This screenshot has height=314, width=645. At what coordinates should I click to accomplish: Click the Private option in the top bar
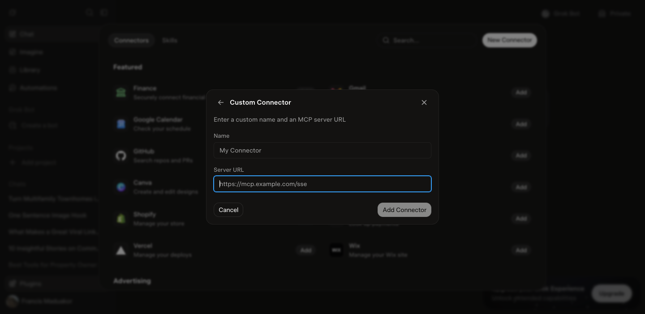click(615, 13)
